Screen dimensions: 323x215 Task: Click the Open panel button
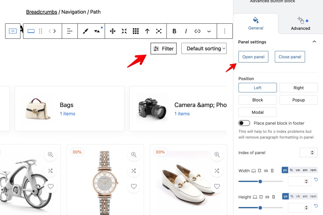click(253, 57)
